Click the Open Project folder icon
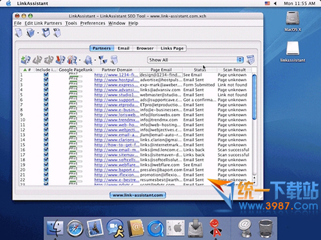Image resolution: width=321 pixels, height=240 pixels. (31, 33)
